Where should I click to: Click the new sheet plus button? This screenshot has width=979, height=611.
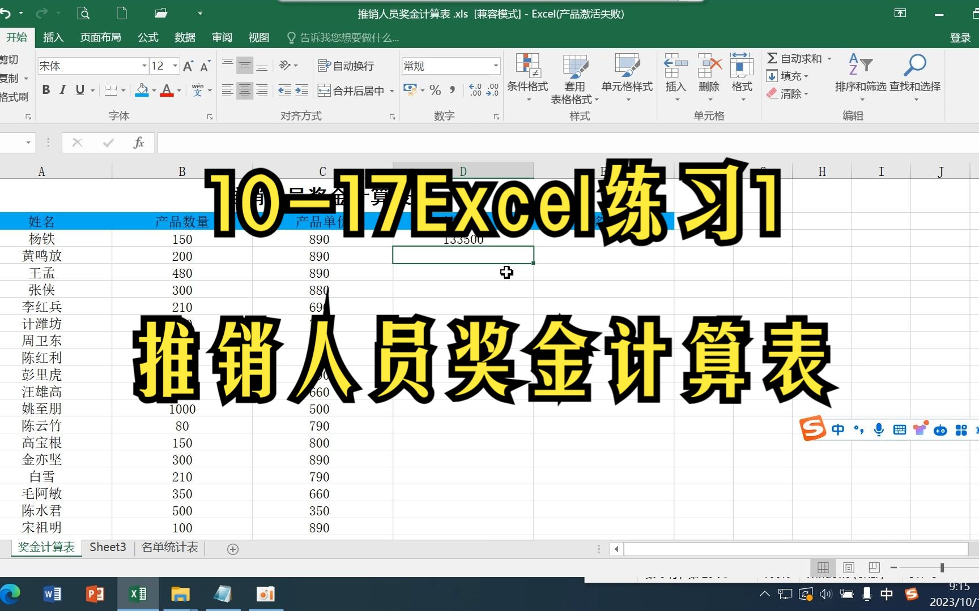(x=232, y=548)
